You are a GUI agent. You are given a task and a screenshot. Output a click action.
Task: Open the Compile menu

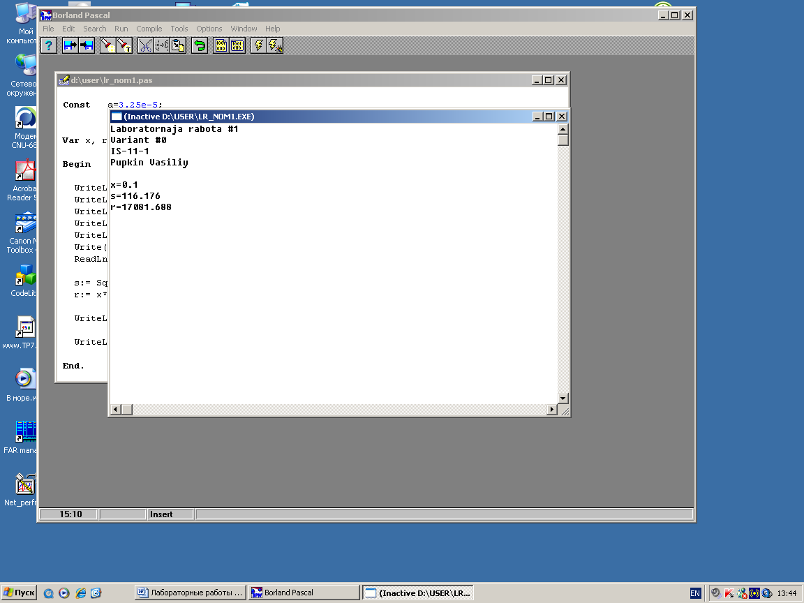point(149,29)
